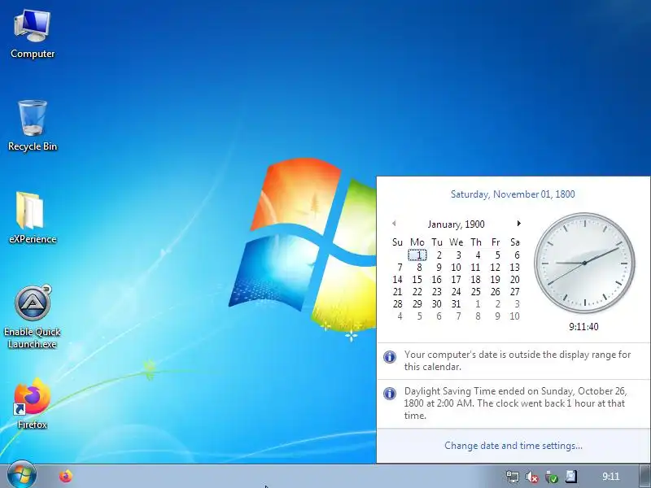Select January 30 in the calendar
Image resolution: width=651 pixels, height=488 pixels.
[437, 304]
